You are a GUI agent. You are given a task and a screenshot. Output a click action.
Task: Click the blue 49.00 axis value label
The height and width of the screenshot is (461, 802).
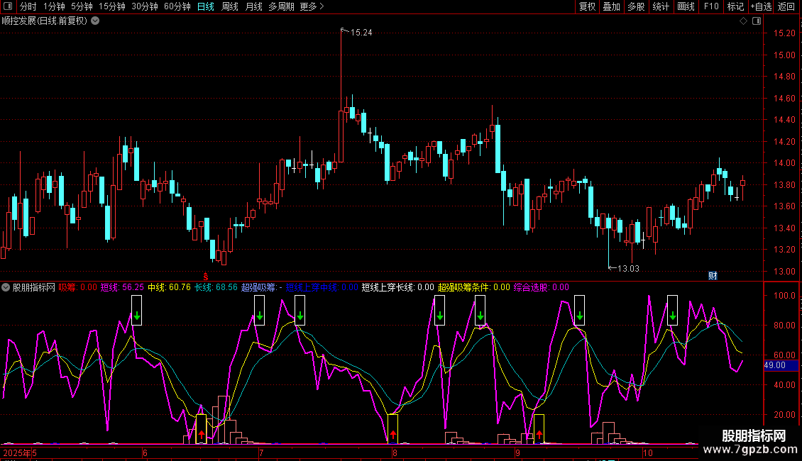(774, 365)
